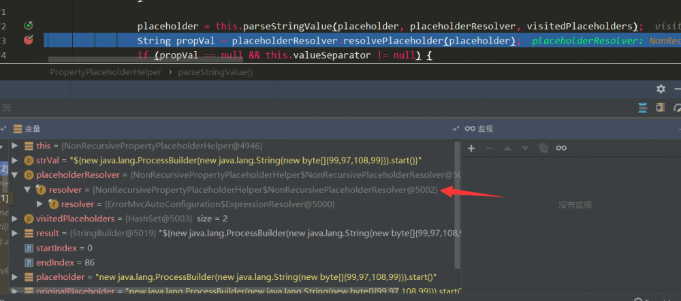Expand the placeholder variable node

15,277
